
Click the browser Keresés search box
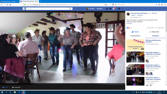[x=131, y=5]
